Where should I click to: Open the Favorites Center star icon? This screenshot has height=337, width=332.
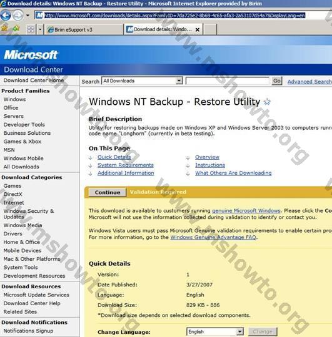pos(4,29)
